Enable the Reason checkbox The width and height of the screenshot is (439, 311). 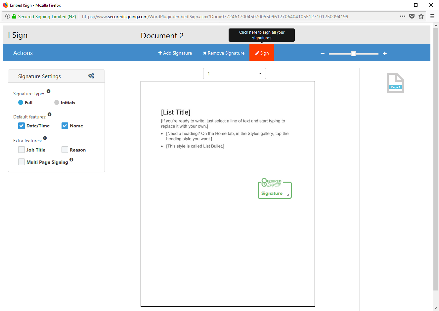pyautogui.click(x=65, y=150)
